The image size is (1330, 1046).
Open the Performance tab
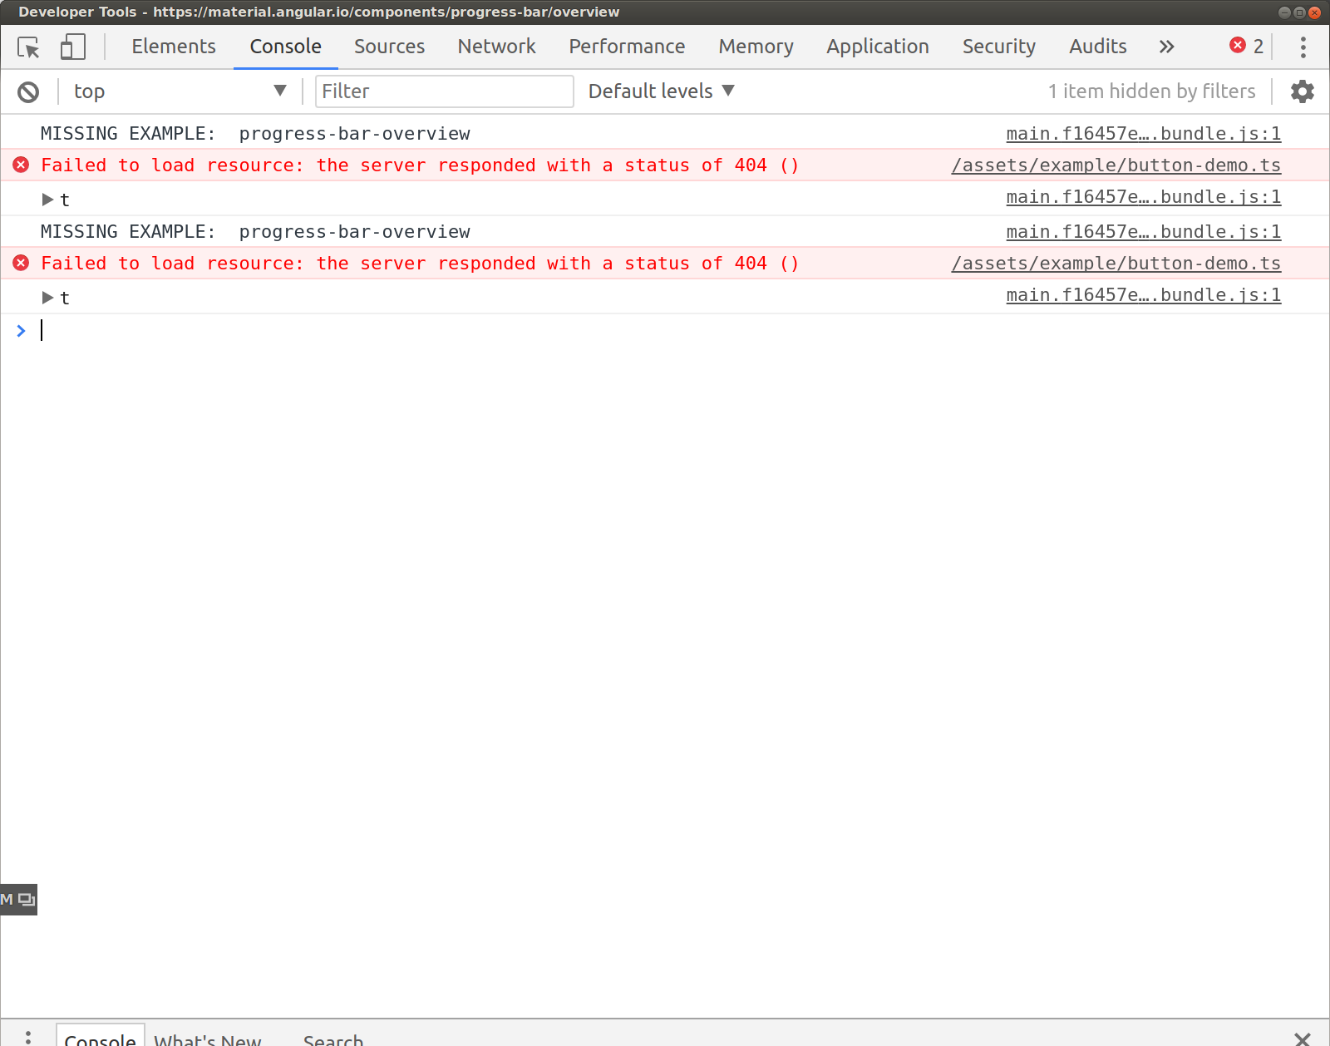[x=627, y=47]
